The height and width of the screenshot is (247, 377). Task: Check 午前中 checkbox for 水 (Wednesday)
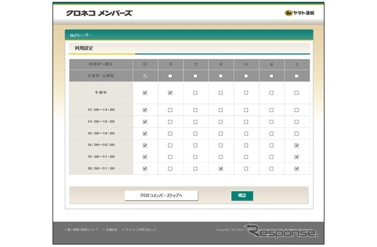[x=221, y=93]
